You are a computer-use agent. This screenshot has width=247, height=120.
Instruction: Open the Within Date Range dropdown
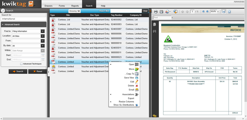43,51
